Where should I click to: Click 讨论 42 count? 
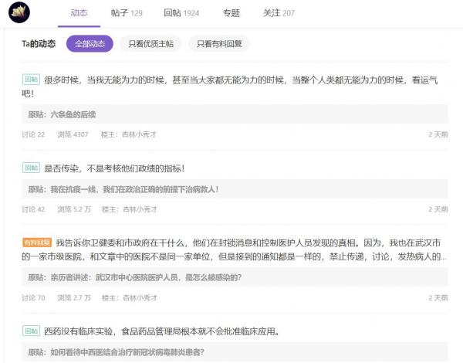click(33, 209)
